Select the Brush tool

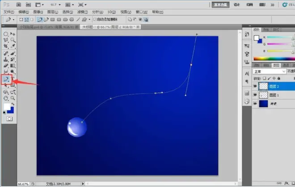[x=13, y=54]
